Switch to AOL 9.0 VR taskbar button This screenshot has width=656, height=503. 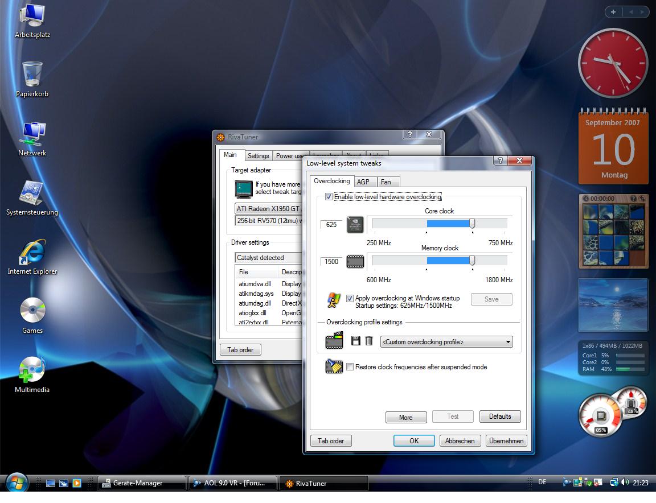pyautogui.click(x=232, y=483)
